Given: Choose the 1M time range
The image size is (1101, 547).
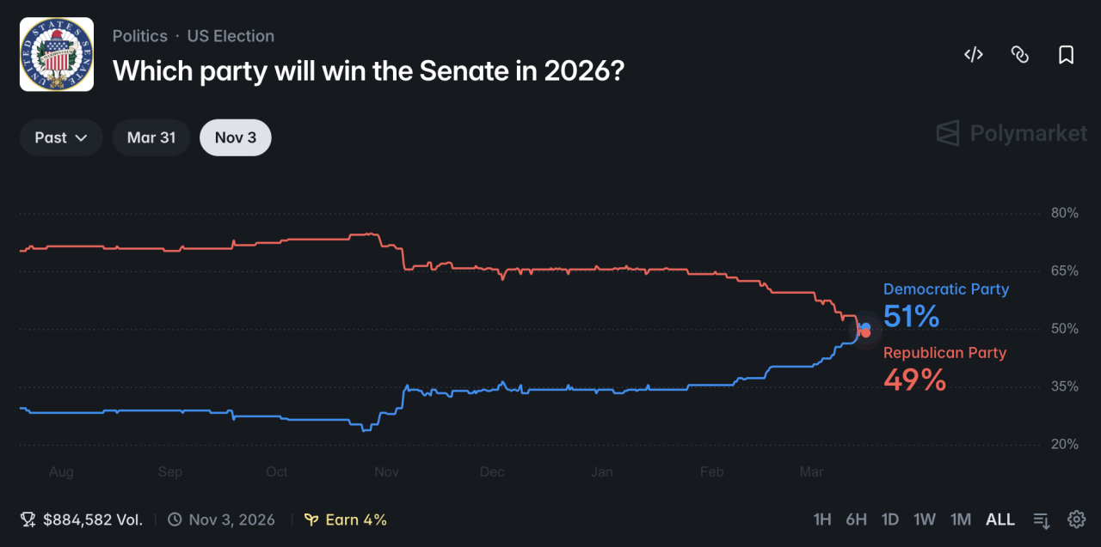Looking at the screenshot, I should tap(961, 520).
